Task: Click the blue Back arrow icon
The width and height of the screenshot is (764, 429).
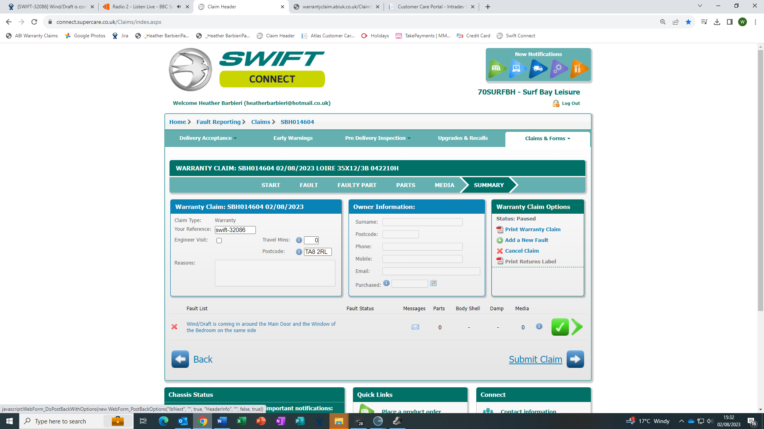Action: (x=180, y=359)
